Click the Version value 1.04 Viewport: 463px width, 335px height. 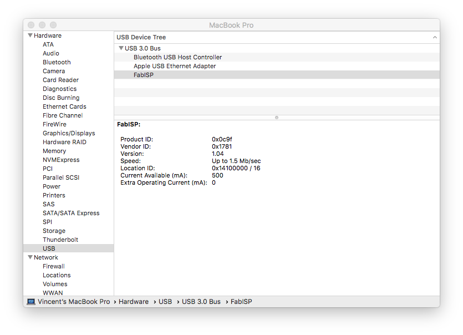click(217, 154)
